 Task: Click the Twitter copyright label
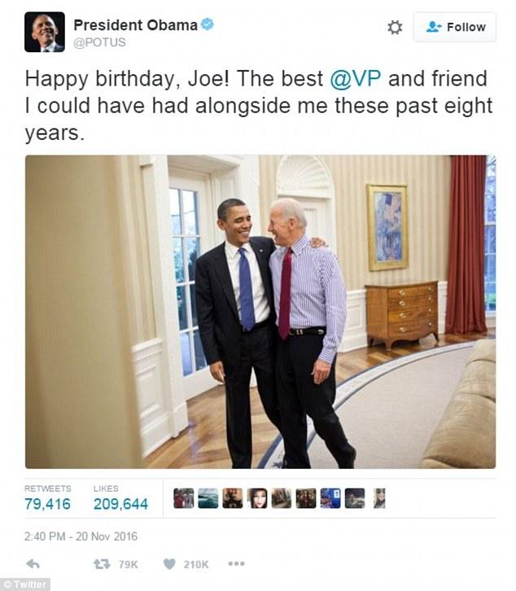[x=25, y=584]
